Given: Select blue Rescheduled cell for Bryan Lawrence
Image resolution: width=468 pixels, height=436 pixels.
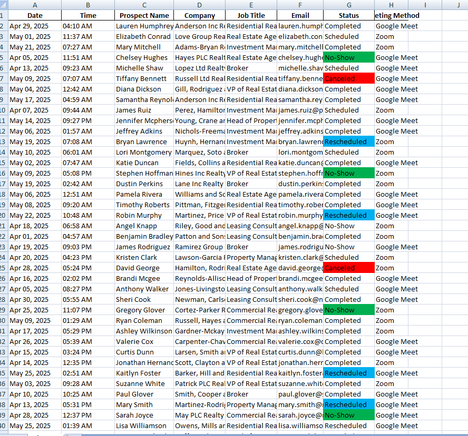Looking at the screenshot, I should pos(349,141).
